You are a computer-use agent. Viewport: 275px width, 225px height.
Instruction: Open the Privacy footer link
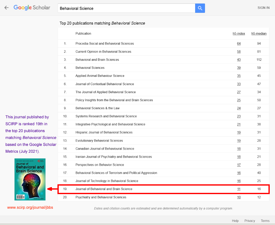coord(250,221)
